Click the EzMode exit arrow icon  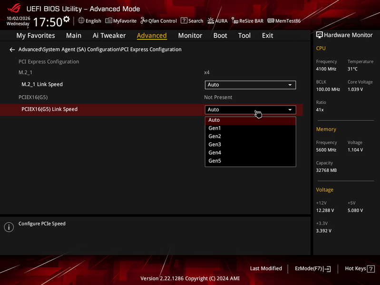(327, 269)
